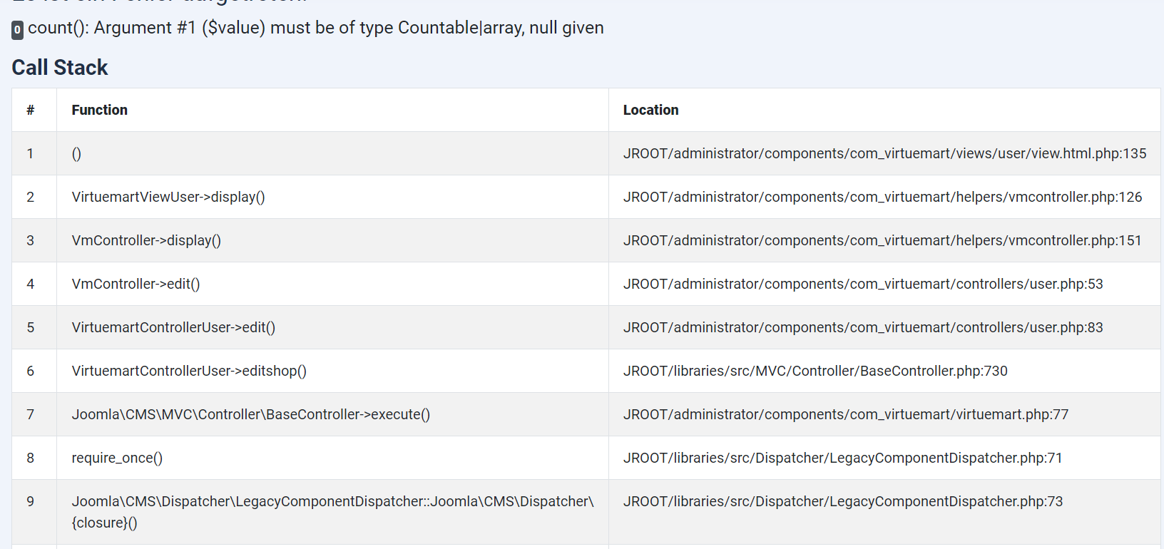Viewport: 1164px width, 549px height.
Task: Click the VirtuemartViewUser->display() function cell
Action: [x=168, y=197]
